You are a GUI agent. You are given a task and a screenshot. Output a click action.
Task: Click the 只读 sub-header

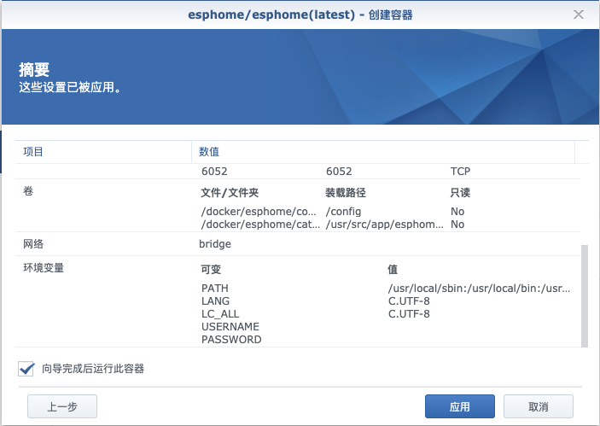click(460, 193)
